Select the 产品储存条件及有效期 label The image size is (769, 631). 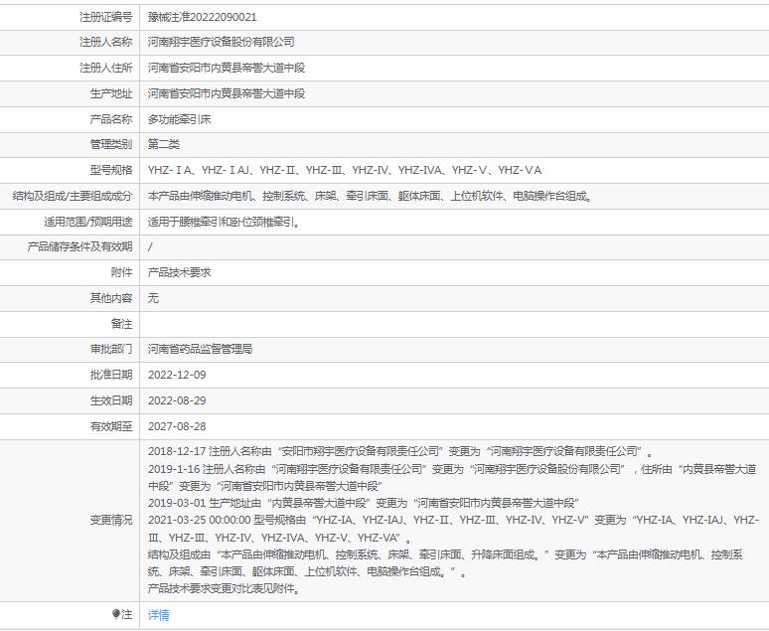[x=79, y=246]
